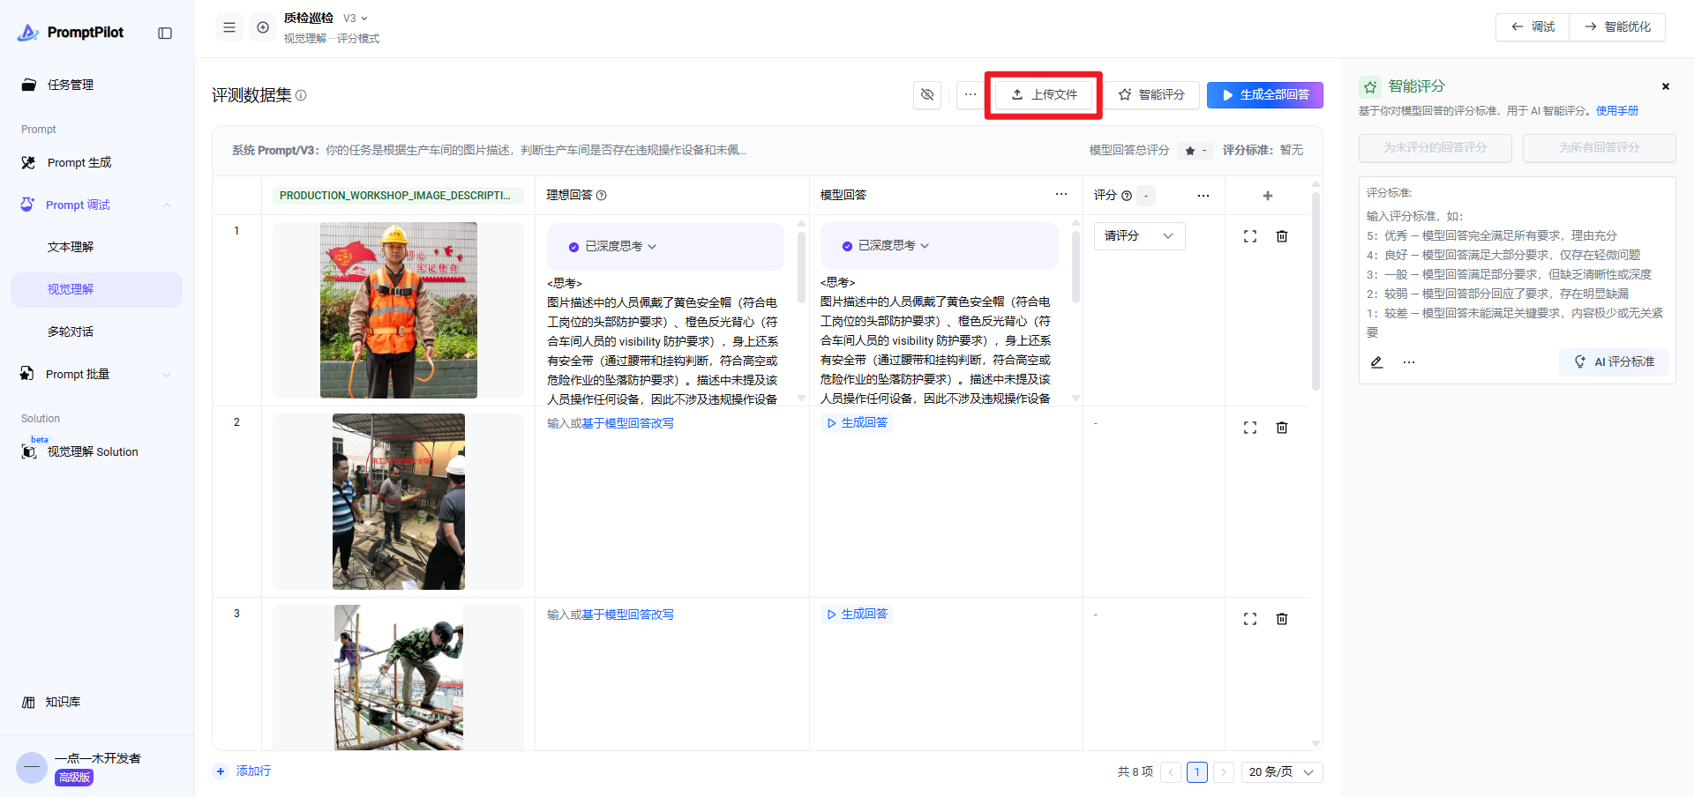
Task: Add a new column with plus icon
Action: pyautogui.click(x=1267, y=196)
